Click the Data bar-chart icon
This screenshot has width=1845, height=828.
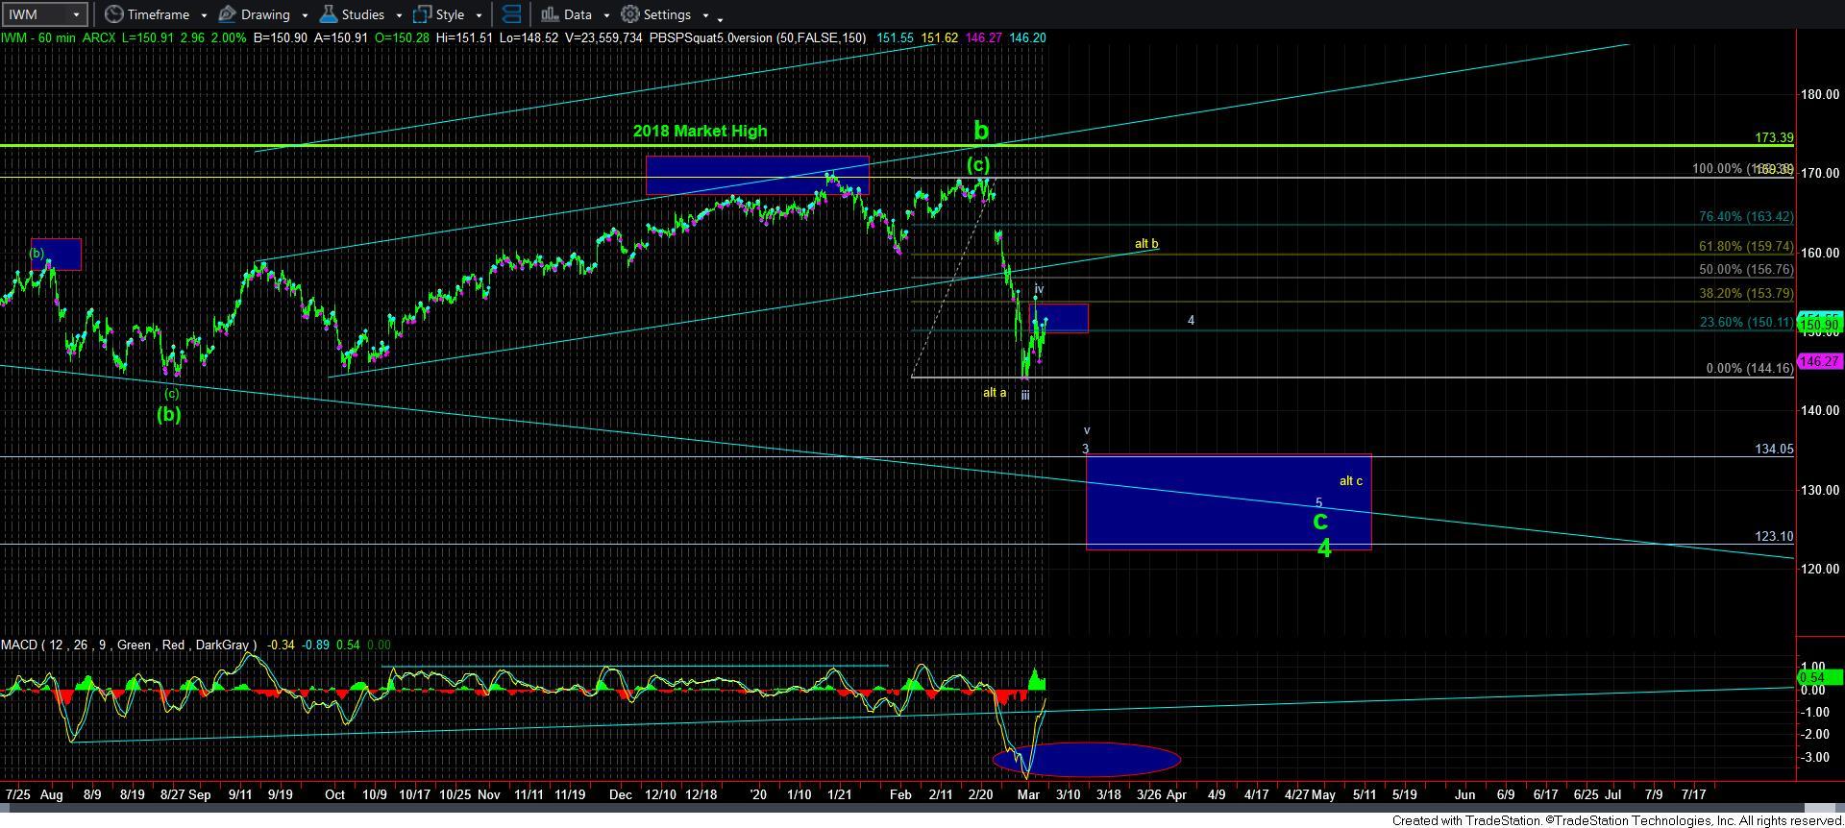point(549,14)
